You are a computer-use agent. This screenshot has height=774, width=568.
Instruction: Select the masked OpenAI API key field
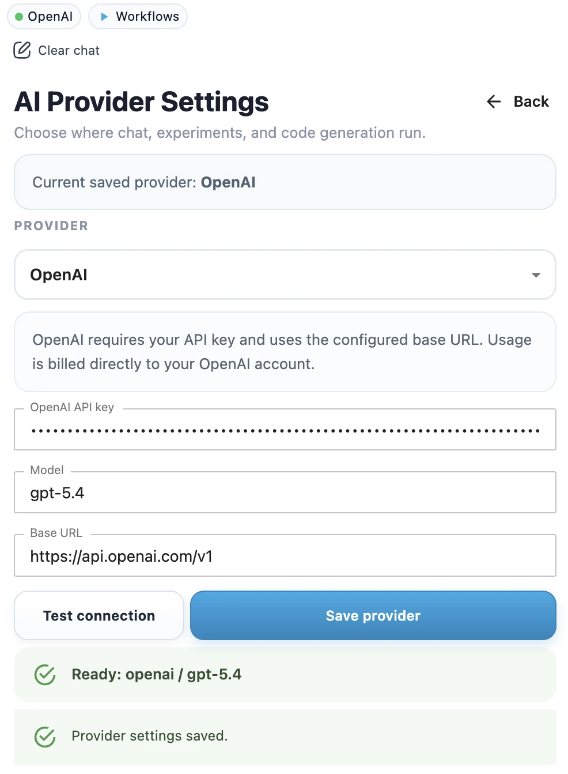(285, 429)
